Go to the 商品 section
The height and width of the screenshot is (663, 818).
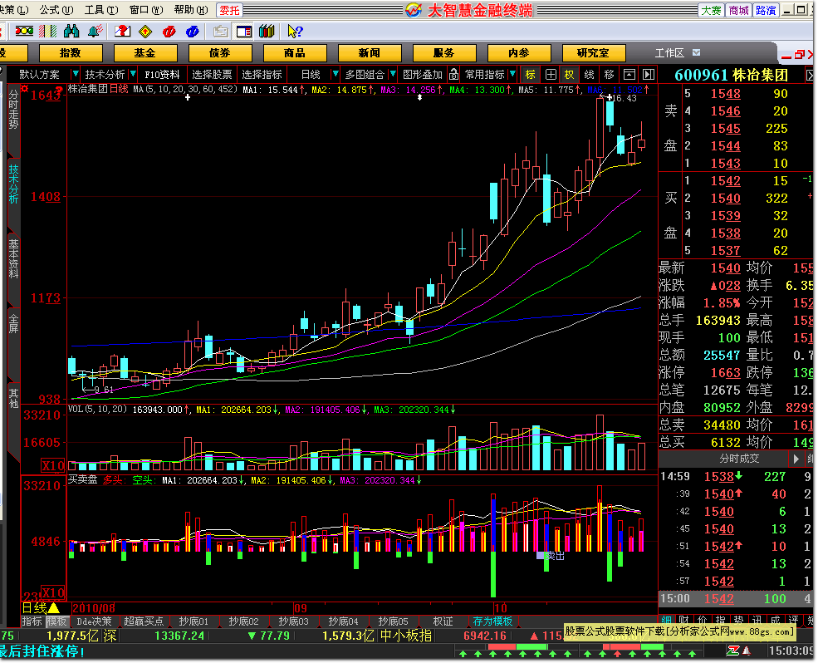pyautogui.click(x=295, y=53)
